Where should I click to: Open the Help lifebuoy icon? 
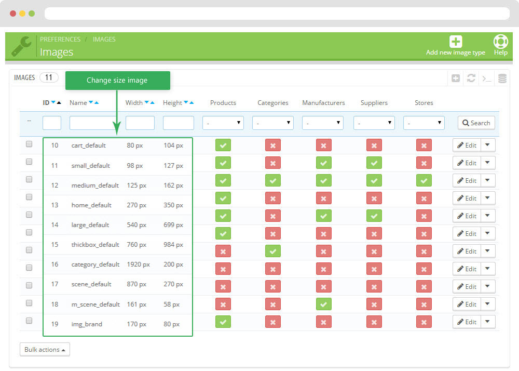click(500, 42)
